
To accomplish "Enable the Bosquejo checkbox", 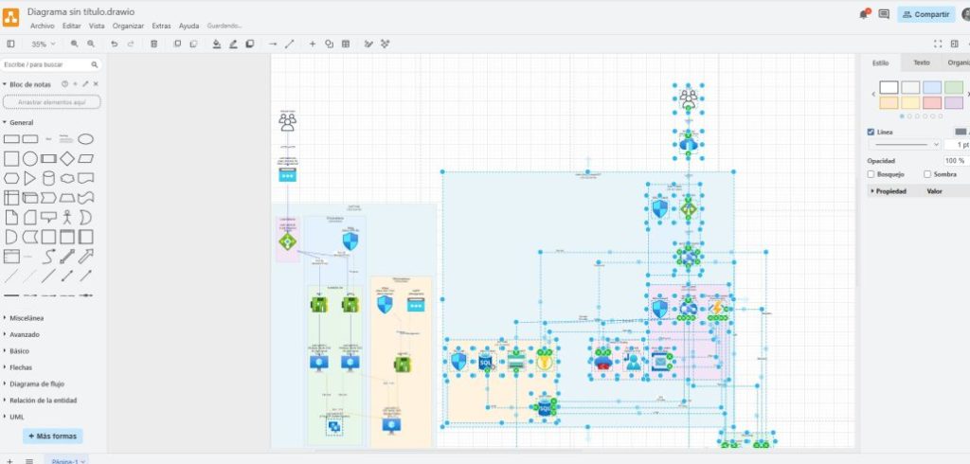I will click(x=871, y=174).
